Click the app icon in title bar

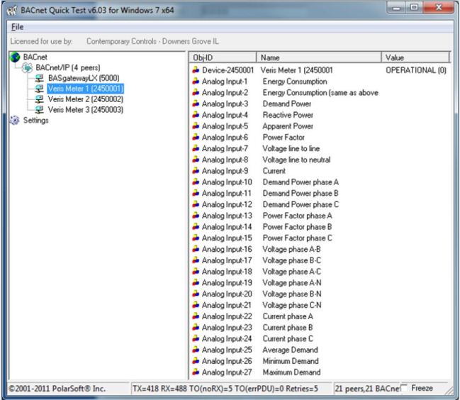pos(12,11)
